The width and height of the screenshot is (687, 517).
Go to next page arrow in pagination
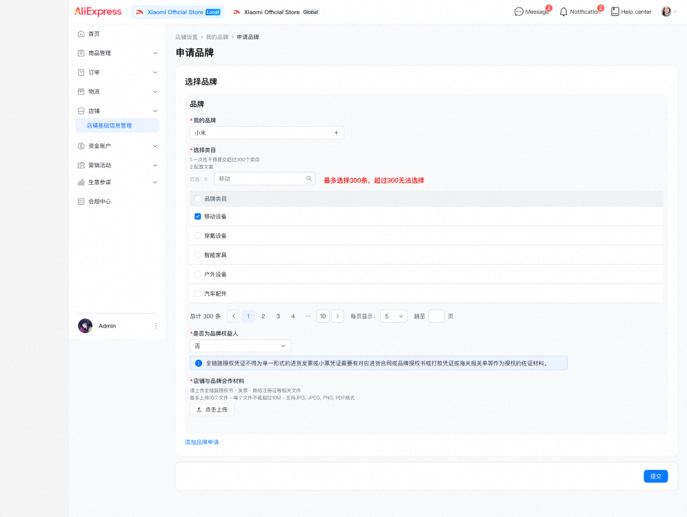click(337, 316)
